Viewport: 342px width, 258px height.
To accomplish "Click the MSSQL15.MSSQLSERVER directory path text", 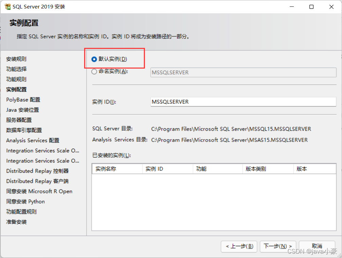I will [x=231, y=129].
